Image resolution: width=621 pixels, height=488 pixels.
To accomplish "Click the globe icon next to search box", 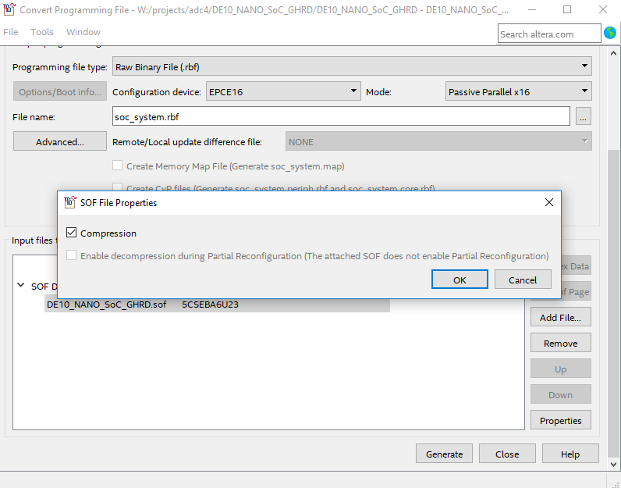I will point(610,33).
